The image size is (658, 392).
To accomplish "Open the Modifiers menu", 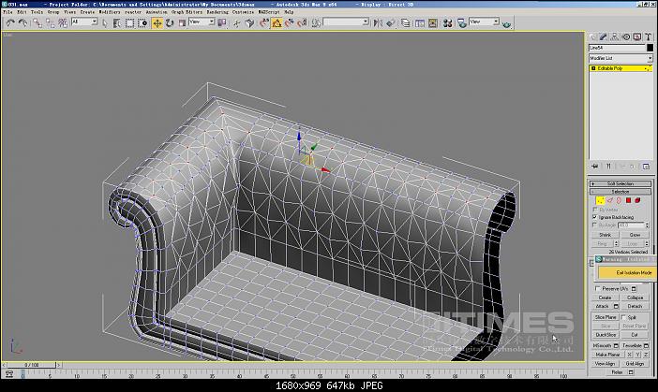I will 110,12.
